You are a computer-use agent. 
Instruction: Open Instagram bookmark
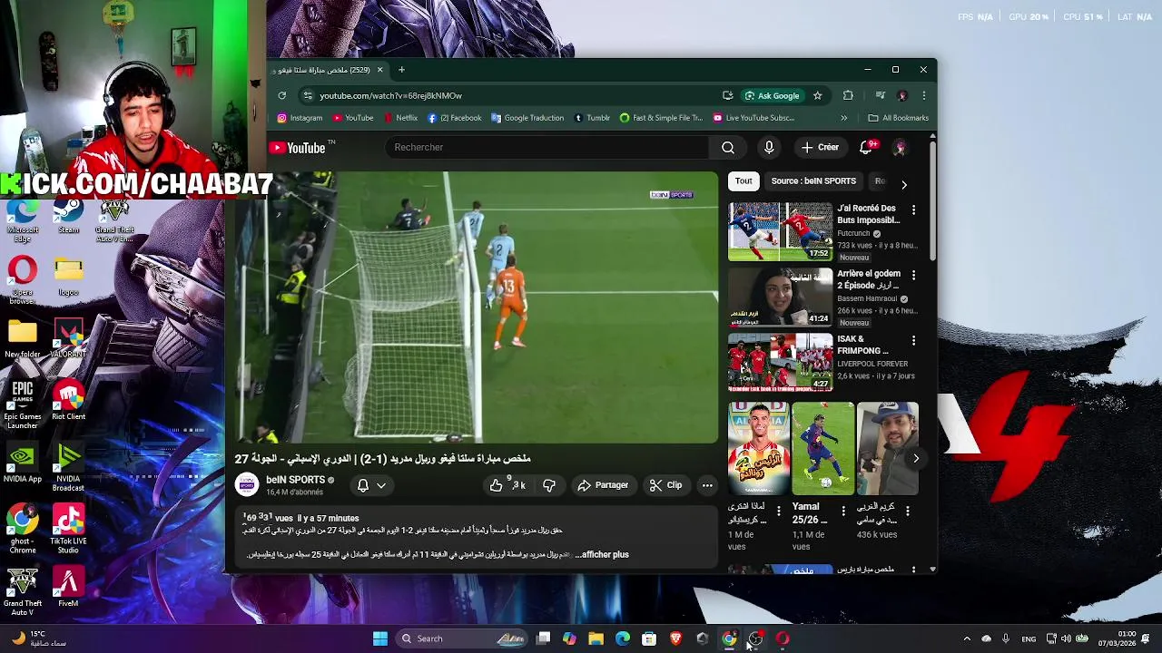[x=300, y=118]
